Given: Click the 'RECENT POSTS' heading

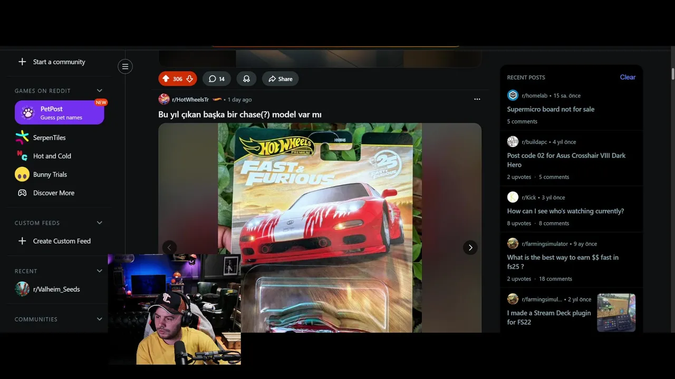Looking at the screenshot, I should (526, 77).
